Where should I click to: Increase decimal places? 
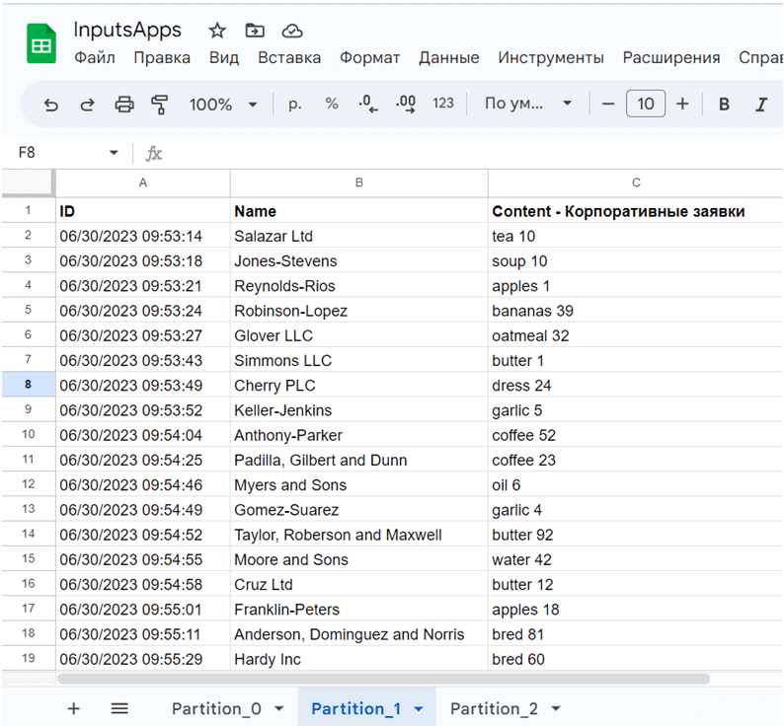tap(406, 104)
